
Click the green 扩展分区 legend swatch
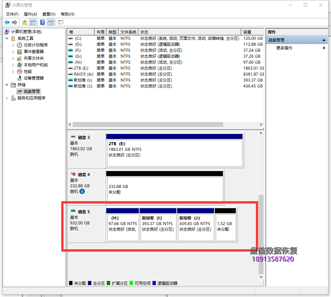click(109, 283)
